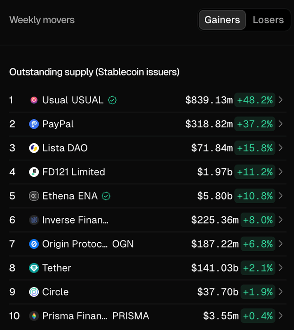
Task: Open the Origin Protocol OGN link
Action: coord(88,244)
